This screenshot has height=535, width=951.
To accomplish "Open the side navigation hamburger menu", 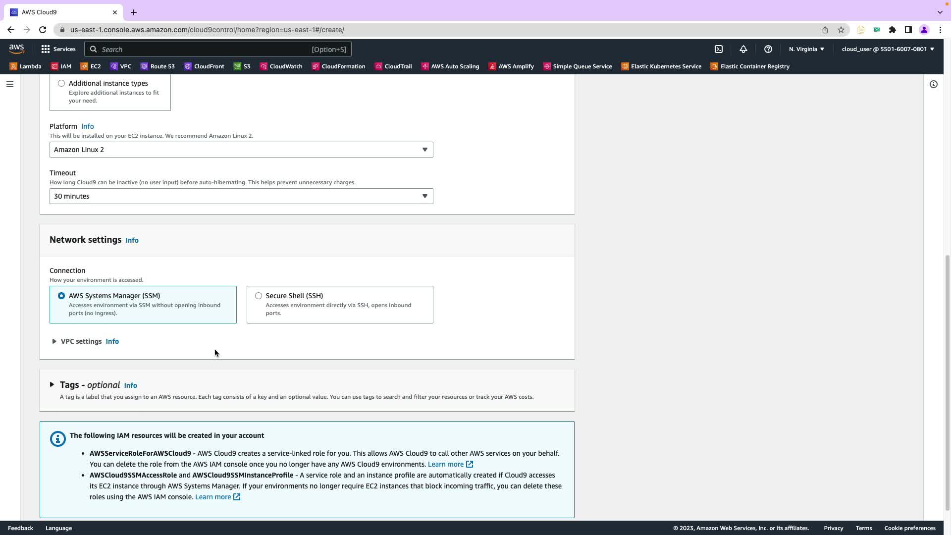I will (x=9, y=84).
